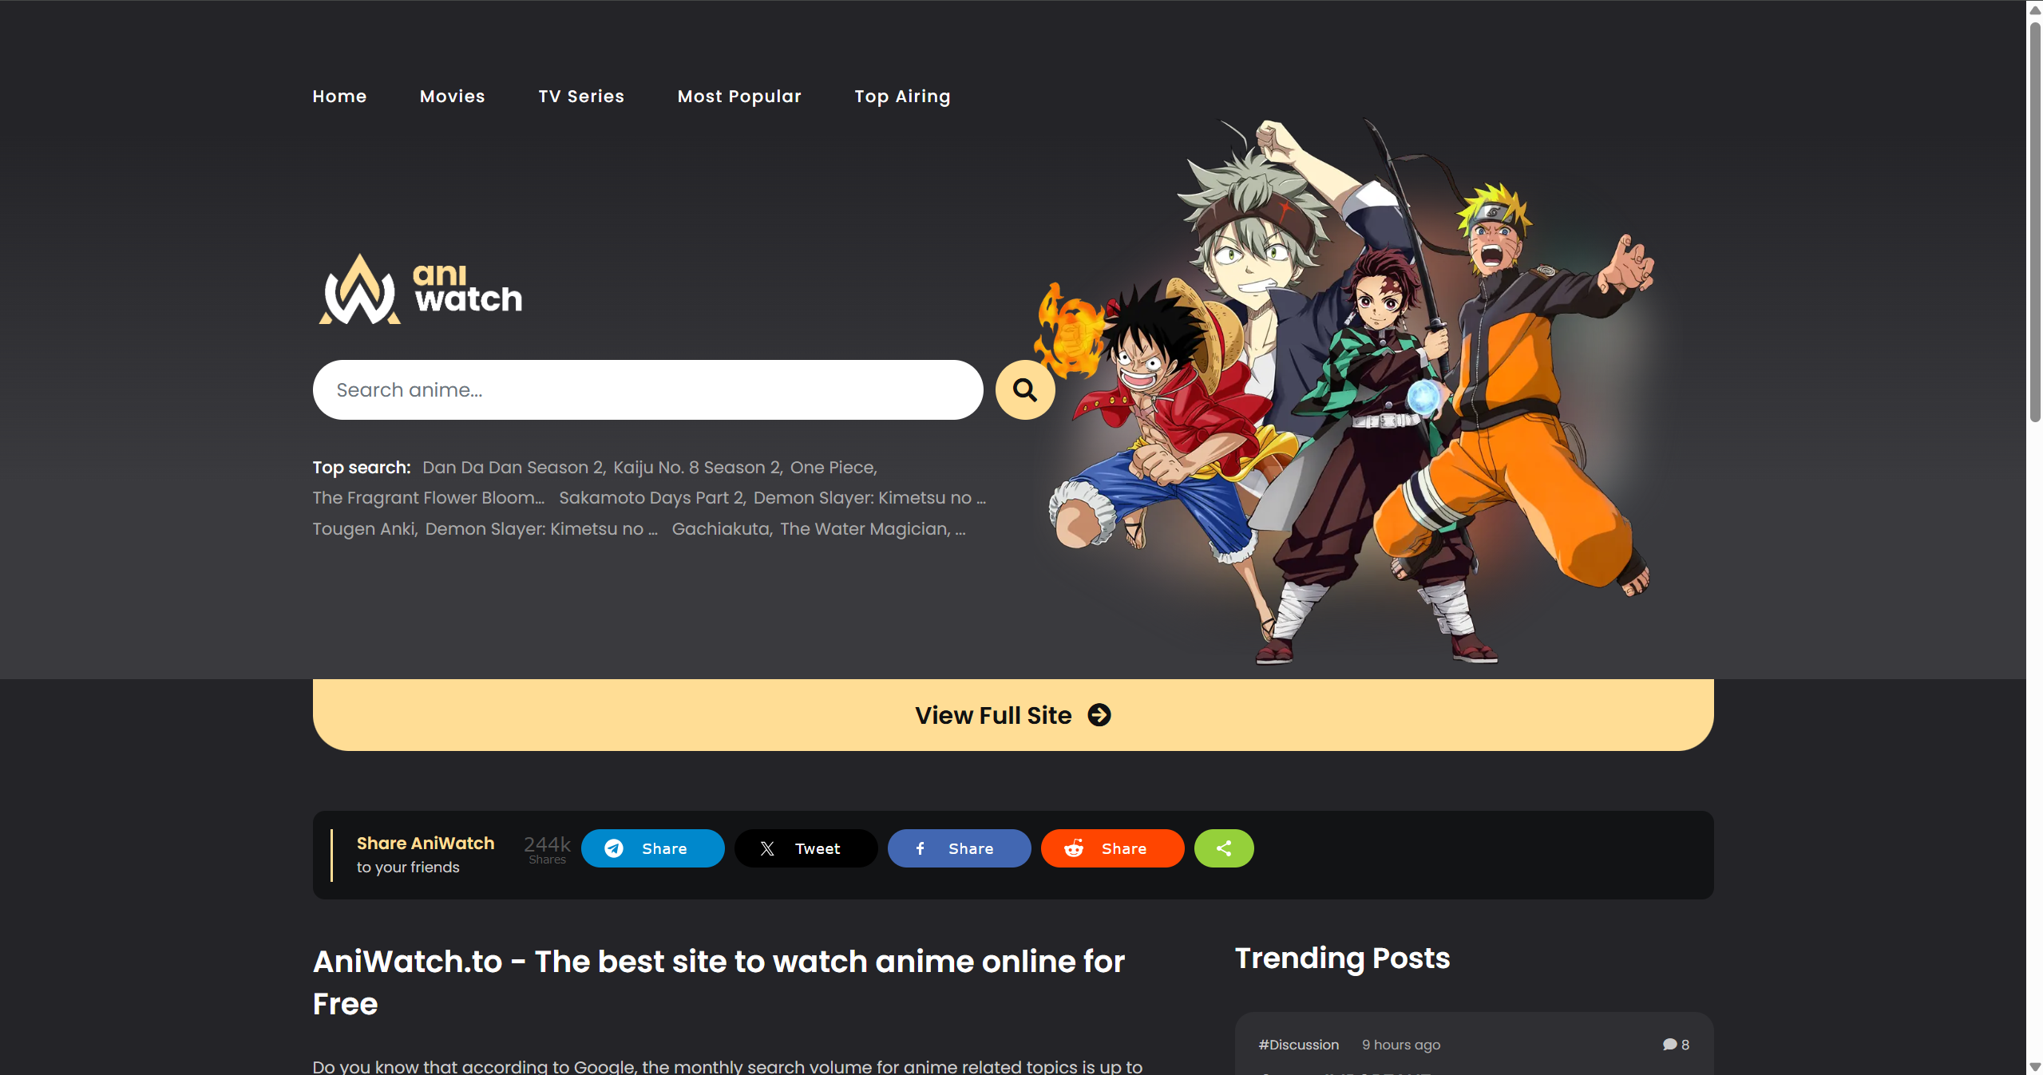
Task: Click the scrollbar down arrow
Action: [2035, 1066]
